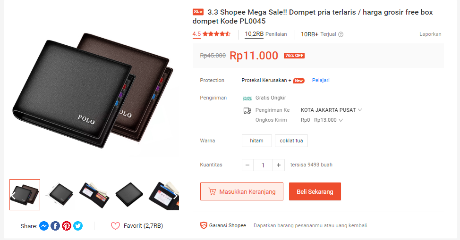Expand the Ongkos Kirim Rp0 - Rp13.000 dropdown
This screenshot has width=460, height=240.
tap(322, 120)
